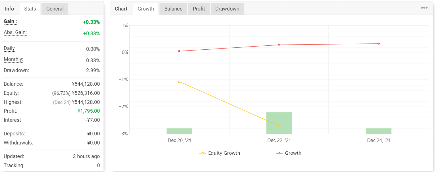
Task: Click the underlined Abs. Gain label
Action: [15, 33]
